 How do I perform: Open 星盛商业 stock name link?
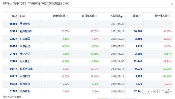coord(25,24)
